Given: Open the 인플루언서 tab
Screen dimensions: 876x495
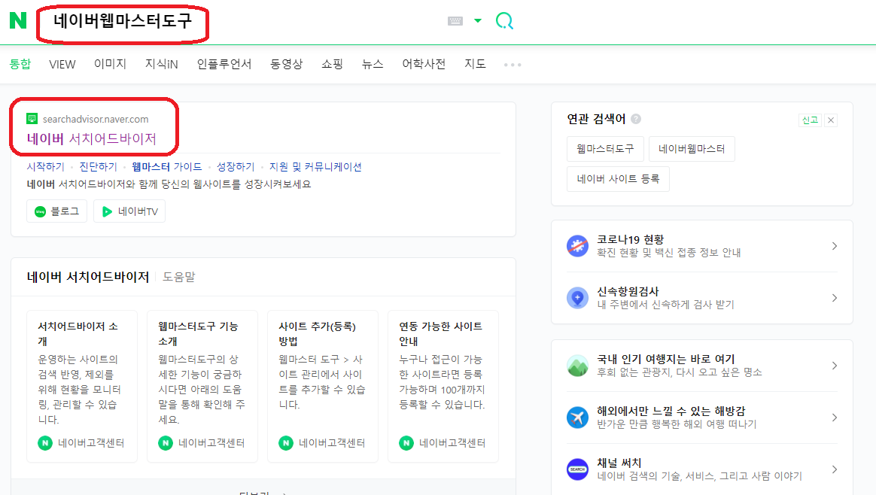Looking at the screenshot, I should point(224,64).
